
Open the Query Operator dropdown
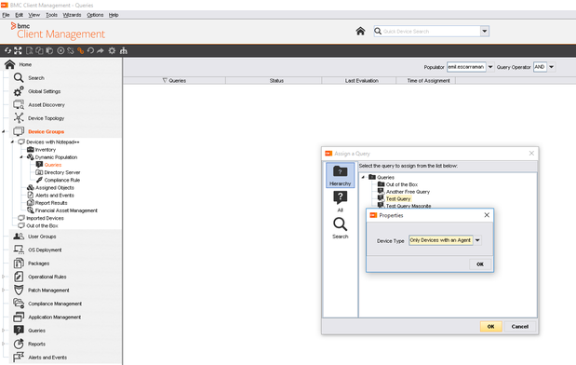[552, 67]
